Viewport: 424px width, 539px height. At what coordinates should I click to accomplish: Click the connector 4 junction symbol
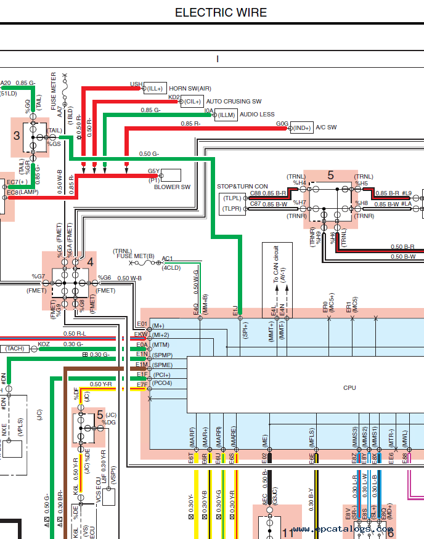tap(70, 281)
